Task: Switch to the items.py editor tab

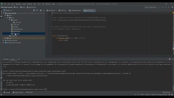Action: pyautogui.click(x=63, y=10)
